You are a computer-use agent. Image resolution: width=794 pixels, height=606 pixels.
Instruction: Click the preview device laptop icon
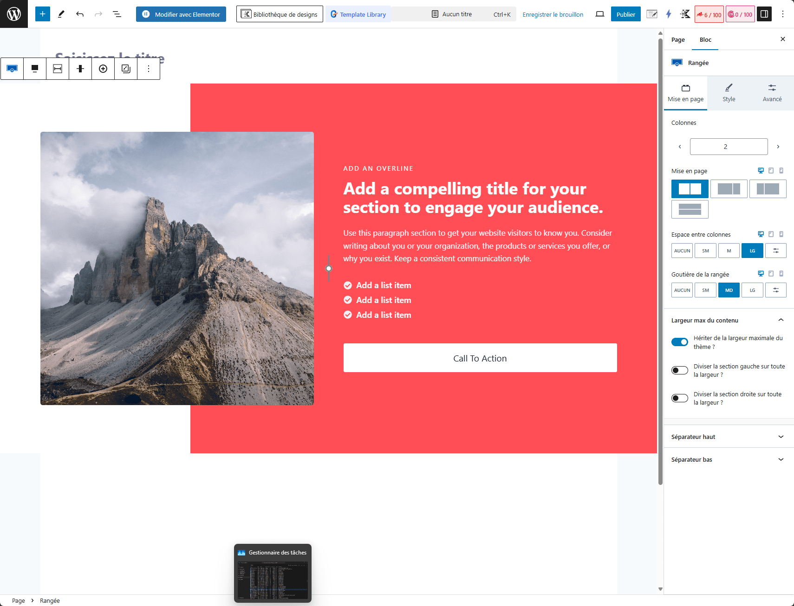(600, 14)
